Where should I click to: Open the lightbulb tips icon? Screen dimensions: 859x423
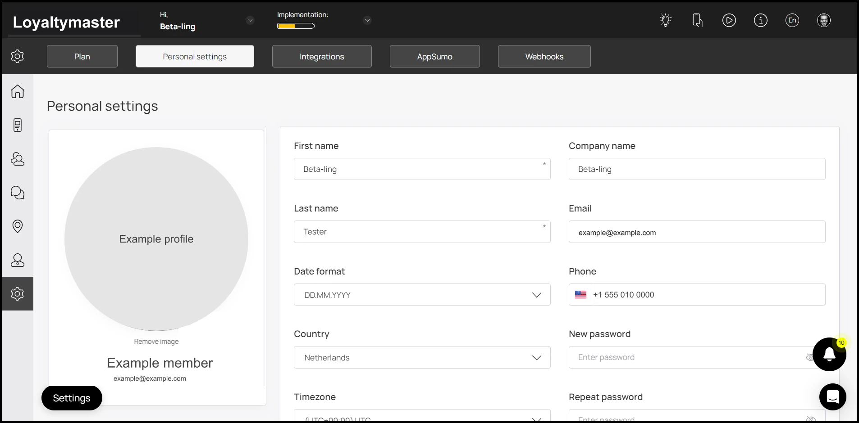click(666, 20)
